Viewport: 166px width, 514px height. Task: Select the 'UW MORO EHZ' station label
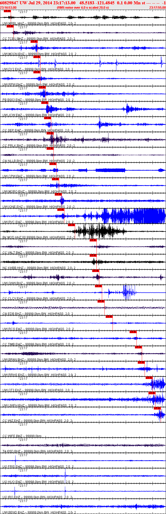(13, 192)
